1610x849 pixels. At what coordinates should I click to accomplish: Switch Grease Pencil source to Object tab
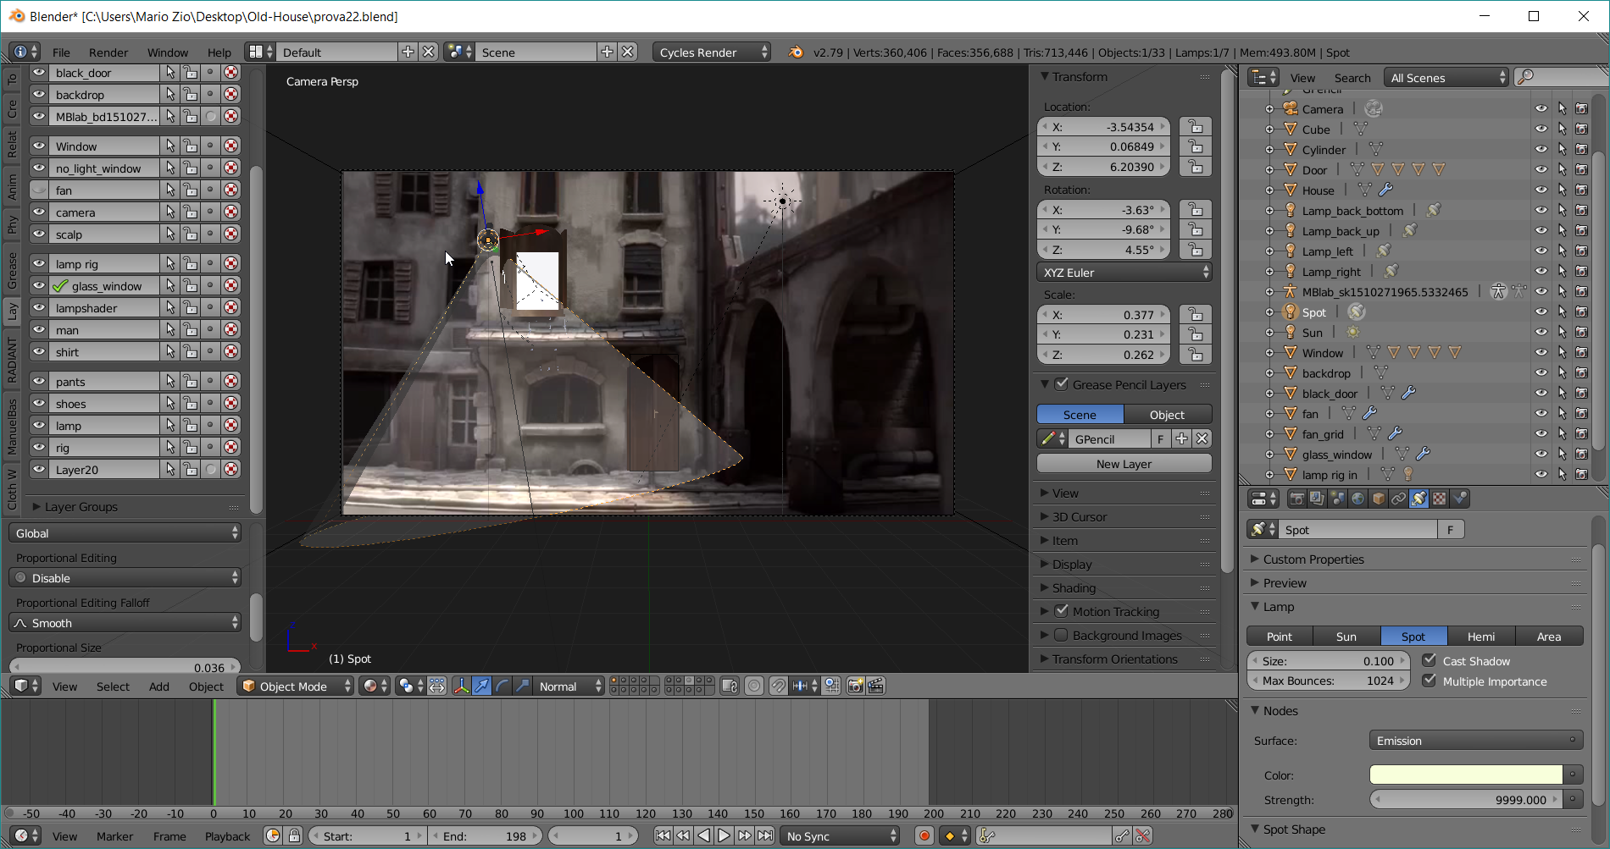click(1167, 415)
